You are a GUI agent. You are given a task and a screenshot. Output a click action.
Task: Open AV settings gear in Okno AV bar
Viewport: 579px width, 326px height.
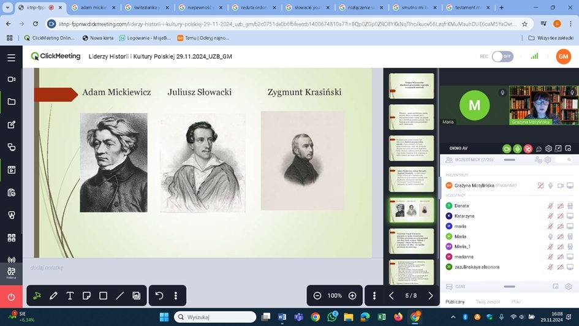(x=548, y=148)
